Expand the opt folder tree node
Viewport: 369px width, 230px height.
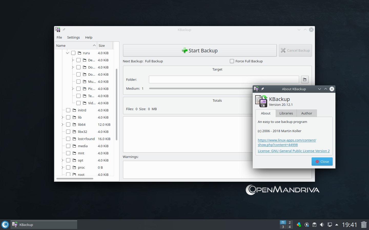point(63,160)
